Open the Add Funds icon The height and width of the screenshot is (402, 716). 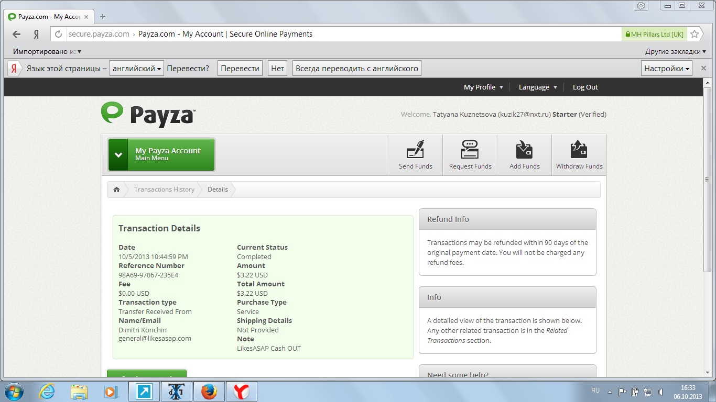coord(525,155)
